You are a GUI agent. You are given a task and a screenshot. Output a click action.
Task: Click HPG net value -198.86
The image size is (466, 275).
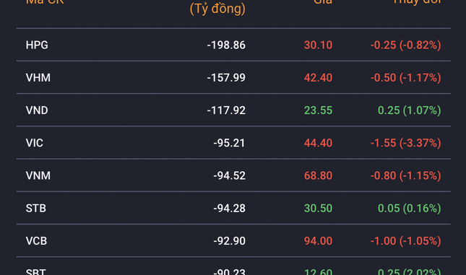click(x=226, y=45)
